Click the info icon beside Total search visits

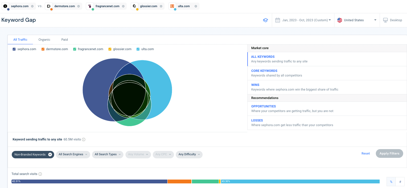pyautogui.click(x=40, y=174)
